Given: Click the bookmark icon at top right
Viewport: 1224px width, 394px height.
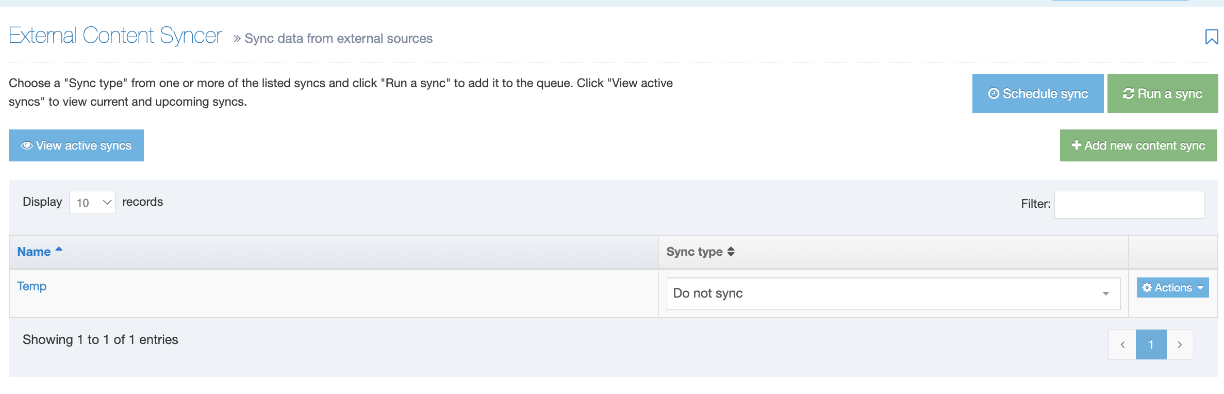Looking at the screenshot, I should click(1211, 37).
